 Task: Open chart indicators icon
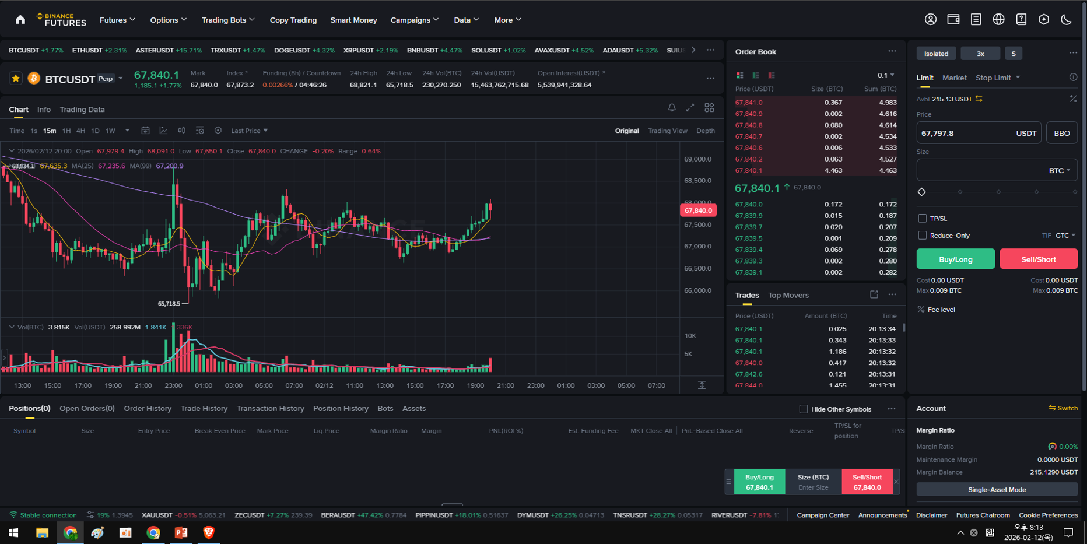[x=163, y=131]
